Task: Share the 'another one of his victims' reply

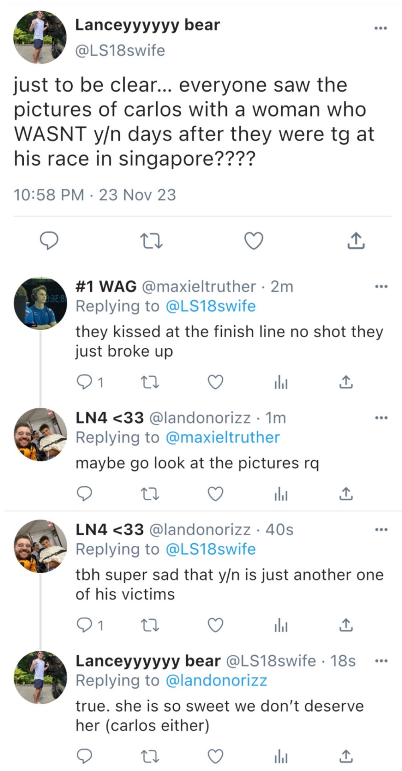Action: click(x=346, y=625)
